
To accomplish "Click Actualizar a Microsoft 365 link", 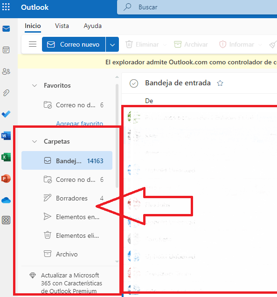I will [x=71, y=283].
